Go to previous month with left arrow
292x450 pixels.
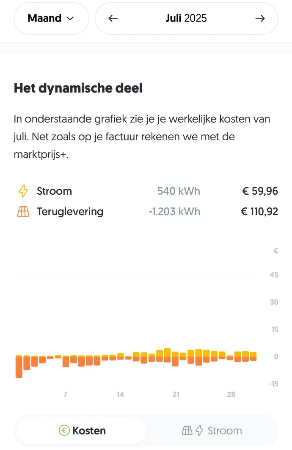(113, 18)
